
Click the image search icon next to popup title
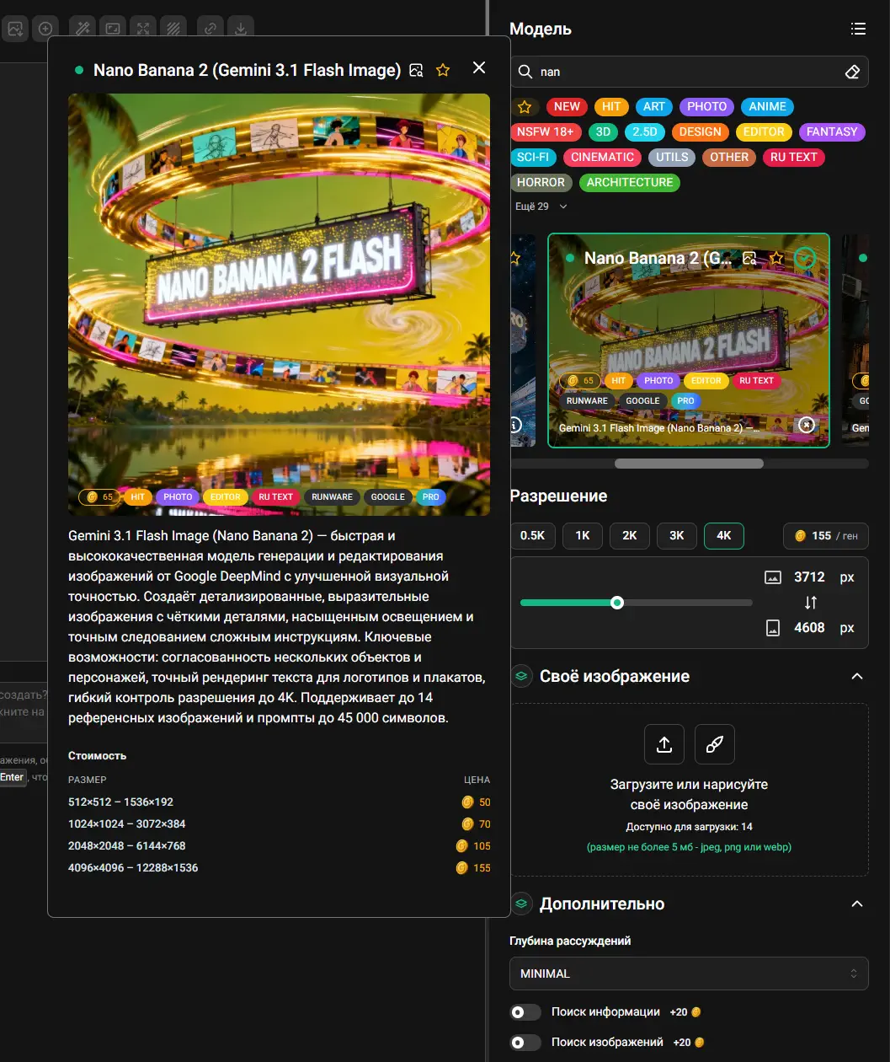(x=416, y=70)
